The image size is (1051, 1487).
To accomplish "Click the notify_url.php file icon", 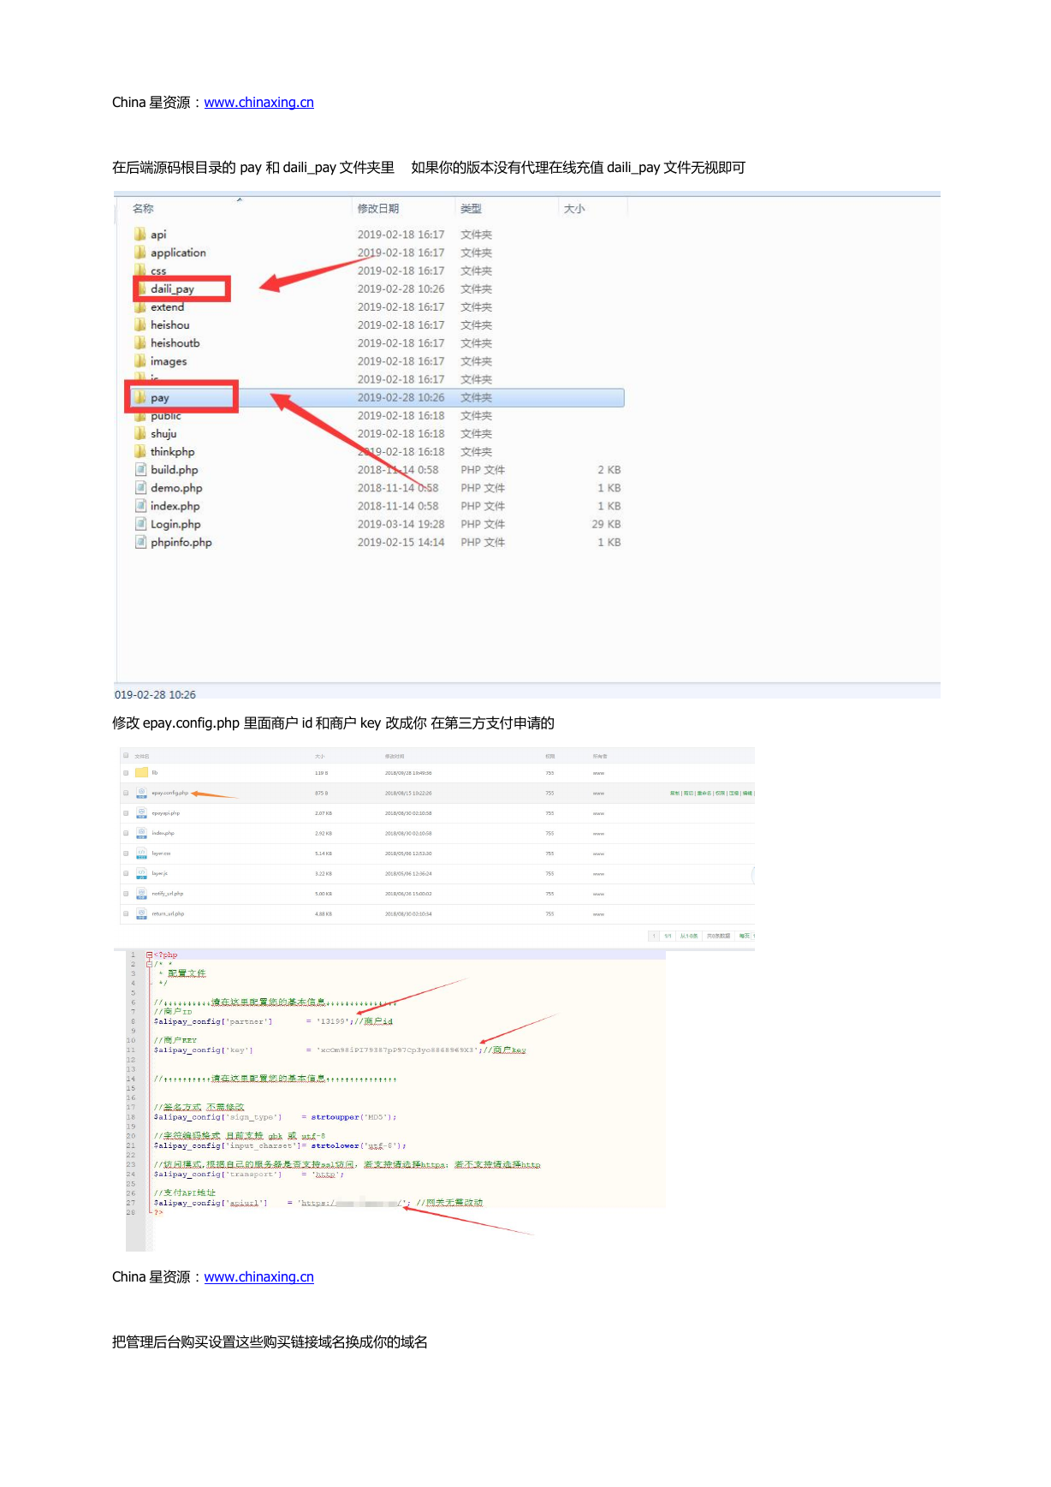I will point(141,893).
